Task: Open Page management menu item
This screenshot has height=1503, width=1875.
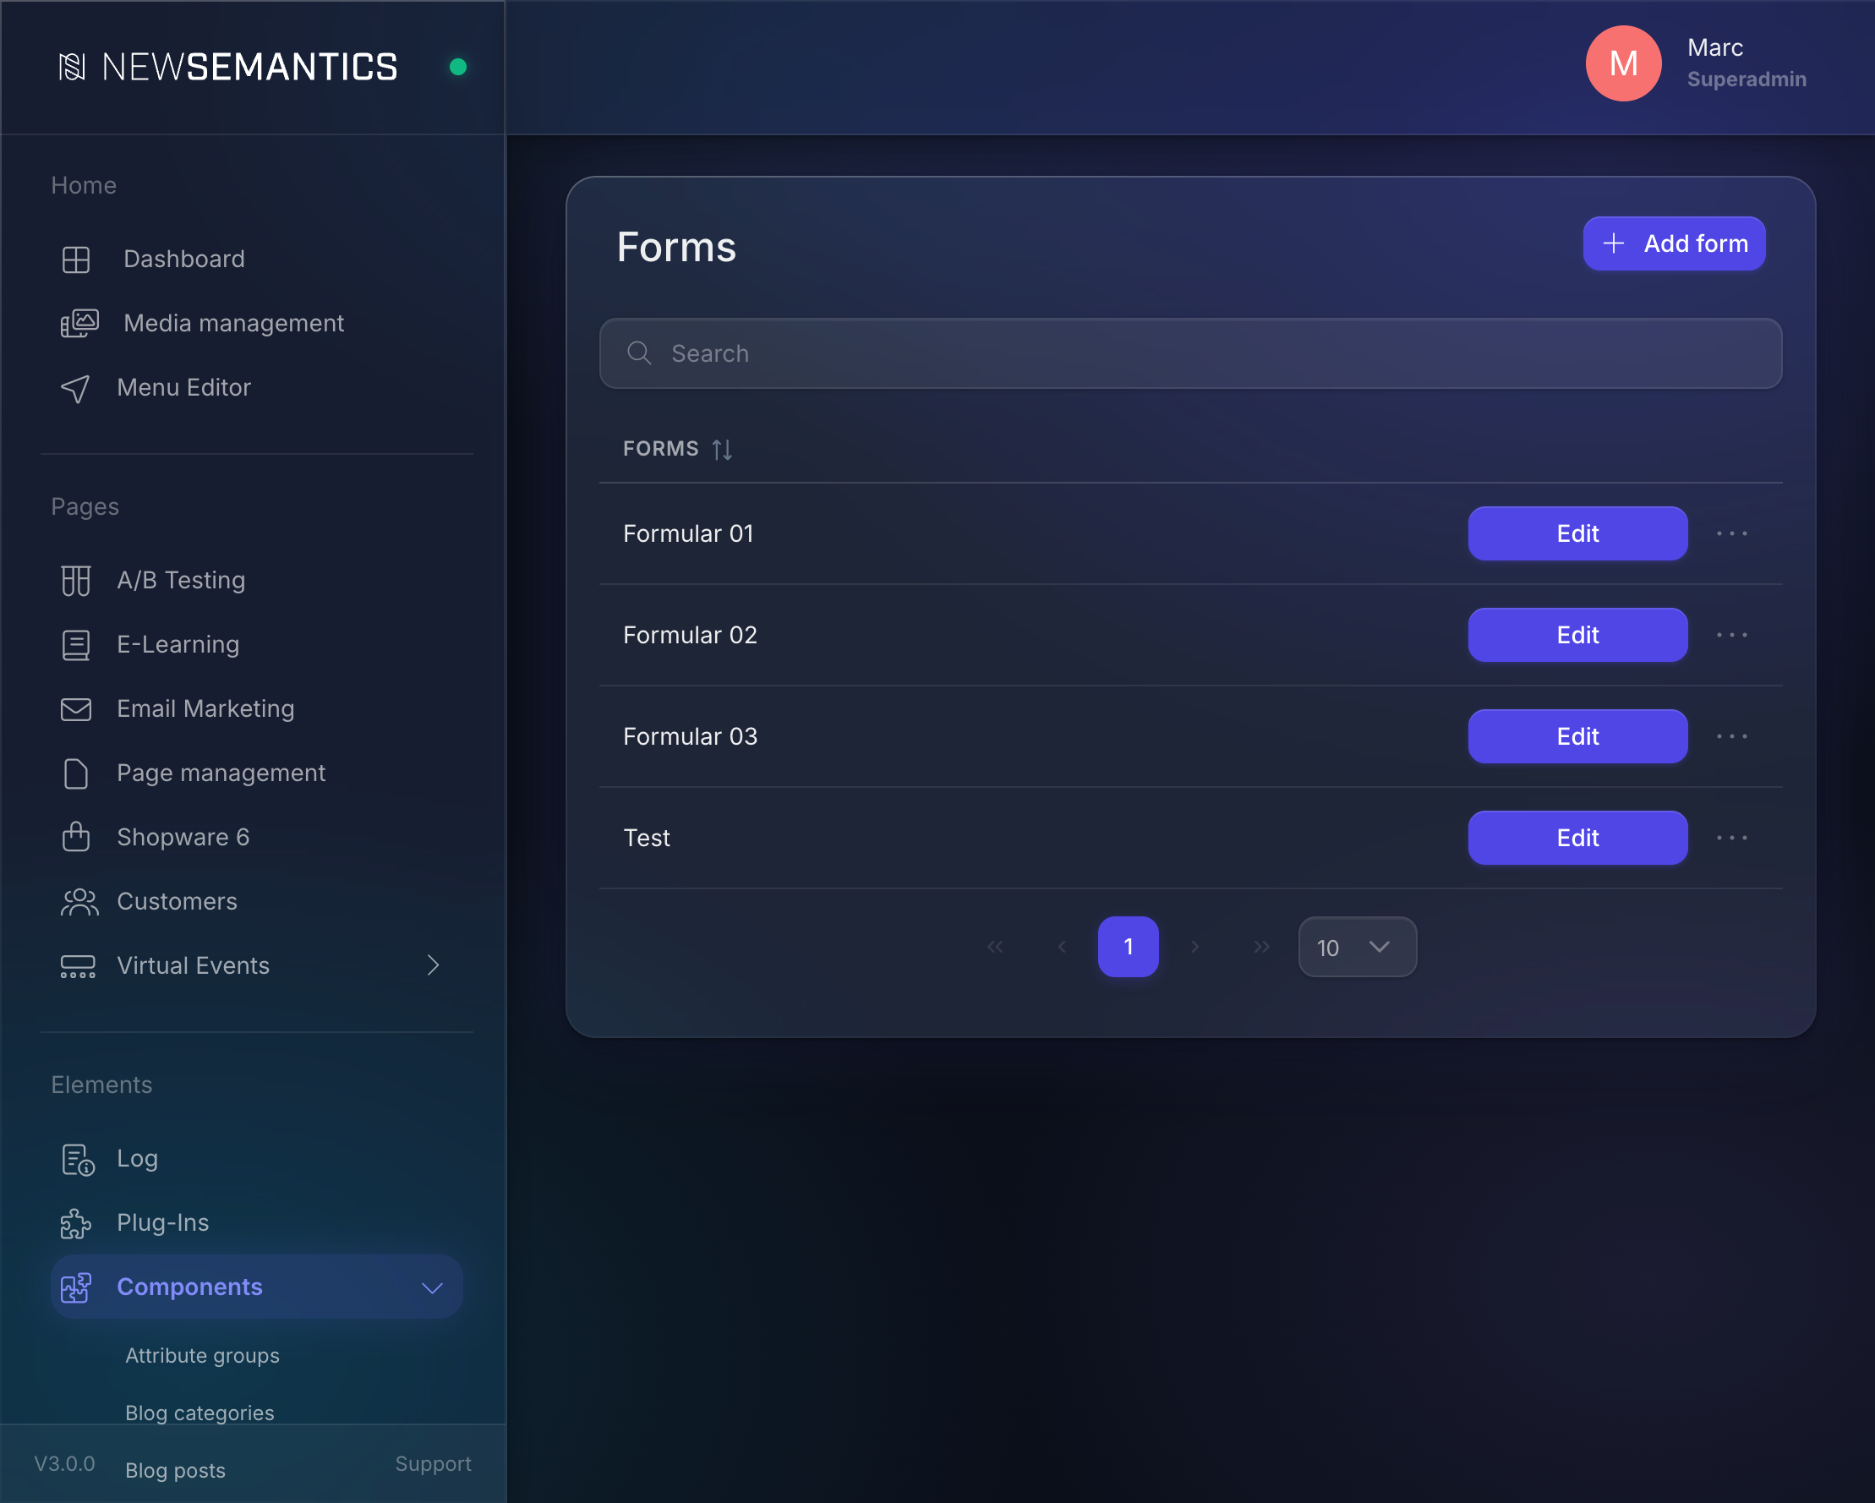Action: [x=256, y=773]
